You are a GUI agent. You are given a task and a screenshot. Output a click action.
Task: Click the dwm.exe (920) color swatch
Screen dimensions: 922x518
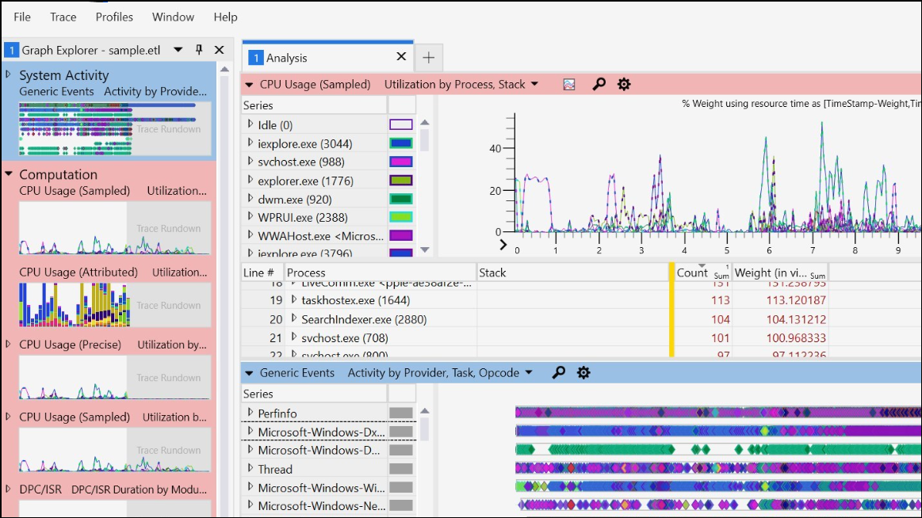tap(401, 199)
